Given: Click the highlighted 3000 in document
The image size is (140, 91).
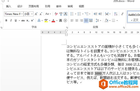Looking at the screenshot, I should pos(98,74).
